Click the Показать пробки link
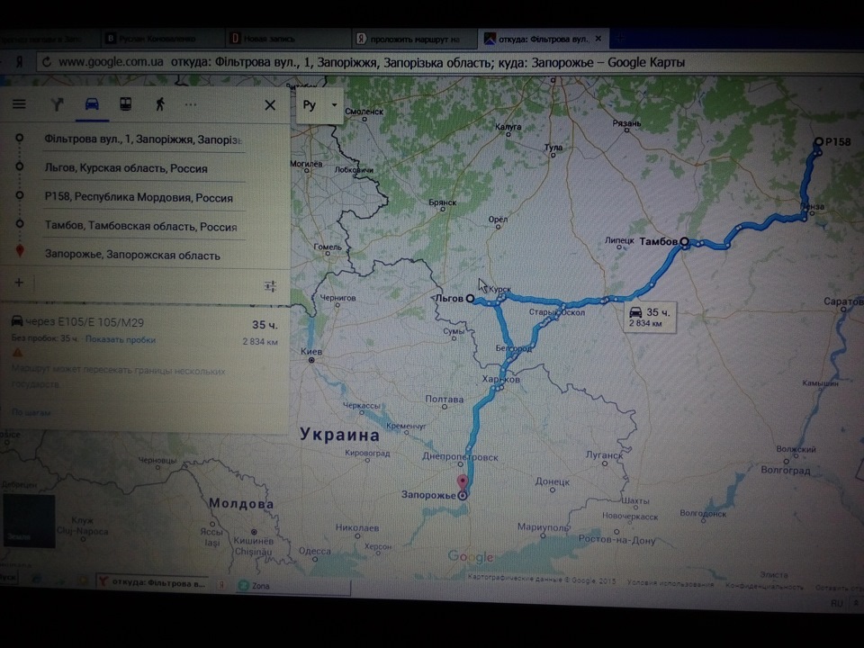The height and width of the screenshot is (648, 864). (121, 339)
